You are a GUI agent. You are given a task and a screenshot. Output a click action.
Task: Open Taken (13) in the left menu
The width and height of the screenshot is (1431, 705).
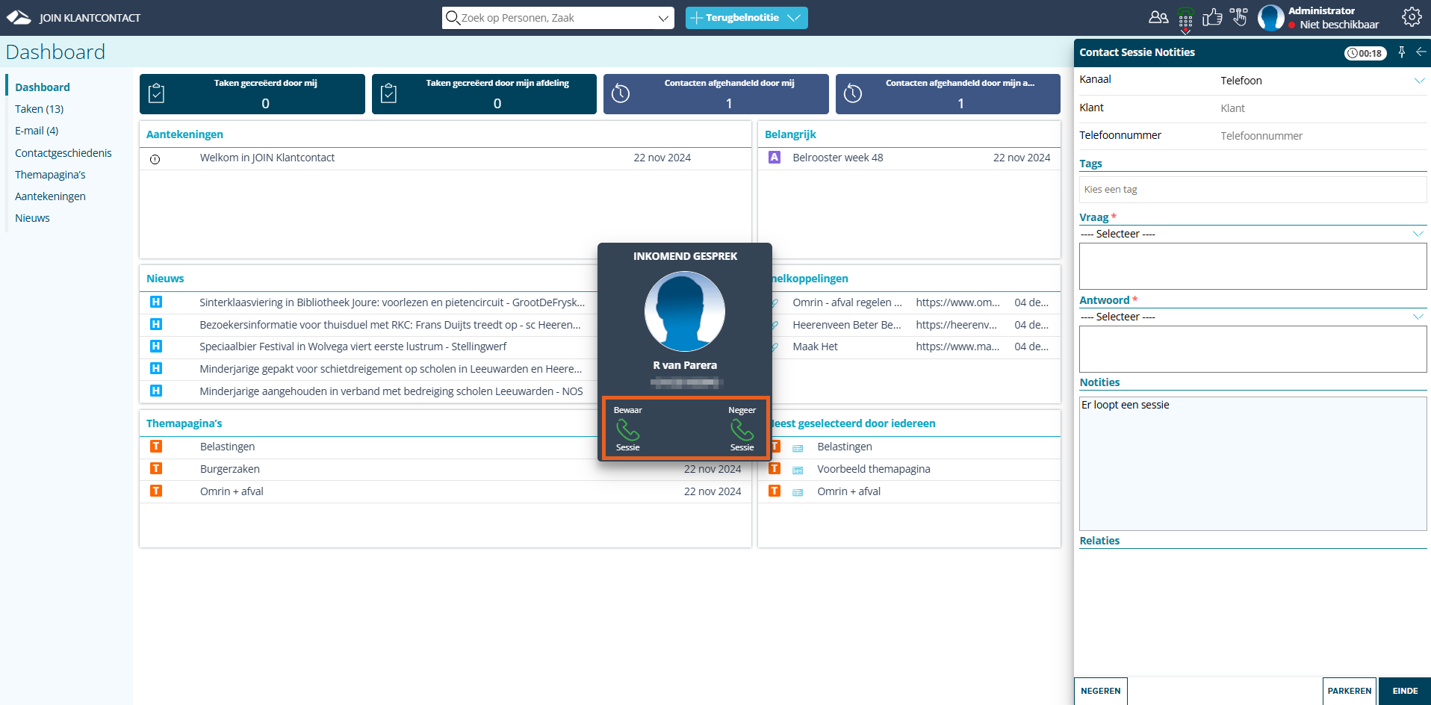[40, 109]
